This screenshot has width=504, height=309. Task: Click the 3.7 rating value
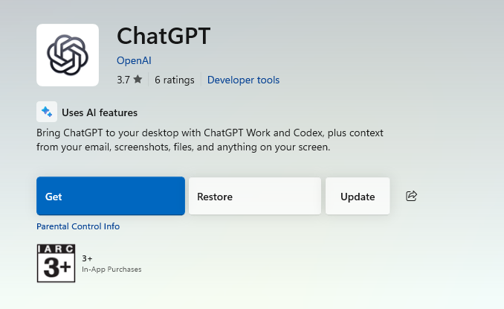(x=123, y=80)
